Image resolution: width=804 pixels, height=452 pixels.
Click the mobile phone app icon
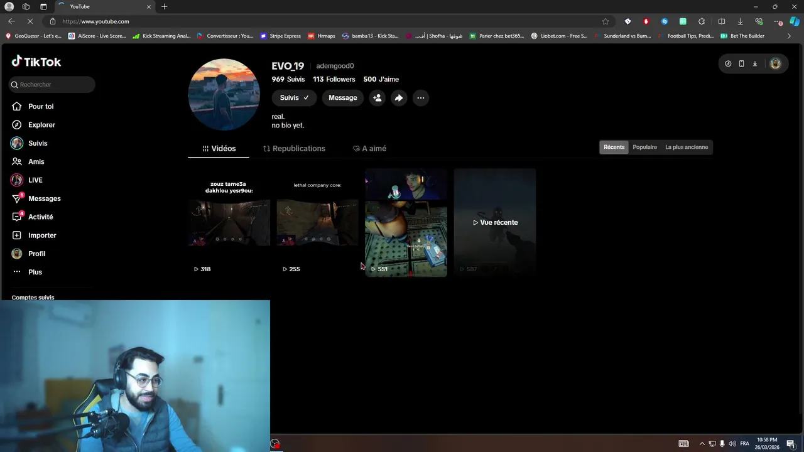741,63
